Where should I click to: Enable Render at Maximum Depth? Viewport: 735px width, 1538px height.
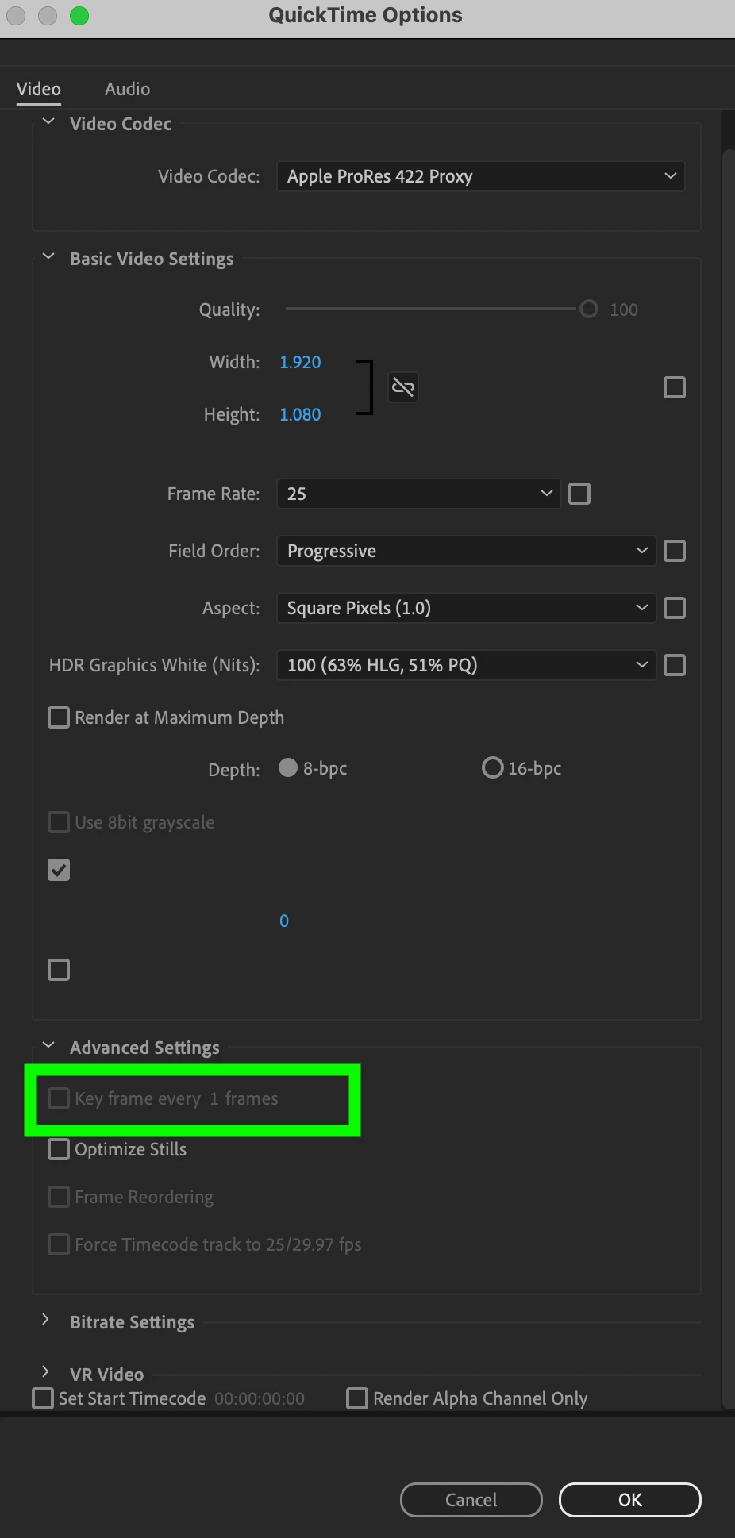pyautogui.click(x=59, y=717)
